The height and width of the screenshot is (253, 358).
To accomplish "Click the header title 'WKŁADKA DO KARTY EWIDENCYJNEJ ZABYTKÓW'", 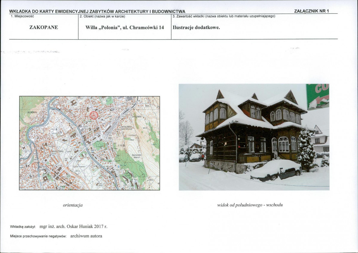I will click(x=62, y=11).
